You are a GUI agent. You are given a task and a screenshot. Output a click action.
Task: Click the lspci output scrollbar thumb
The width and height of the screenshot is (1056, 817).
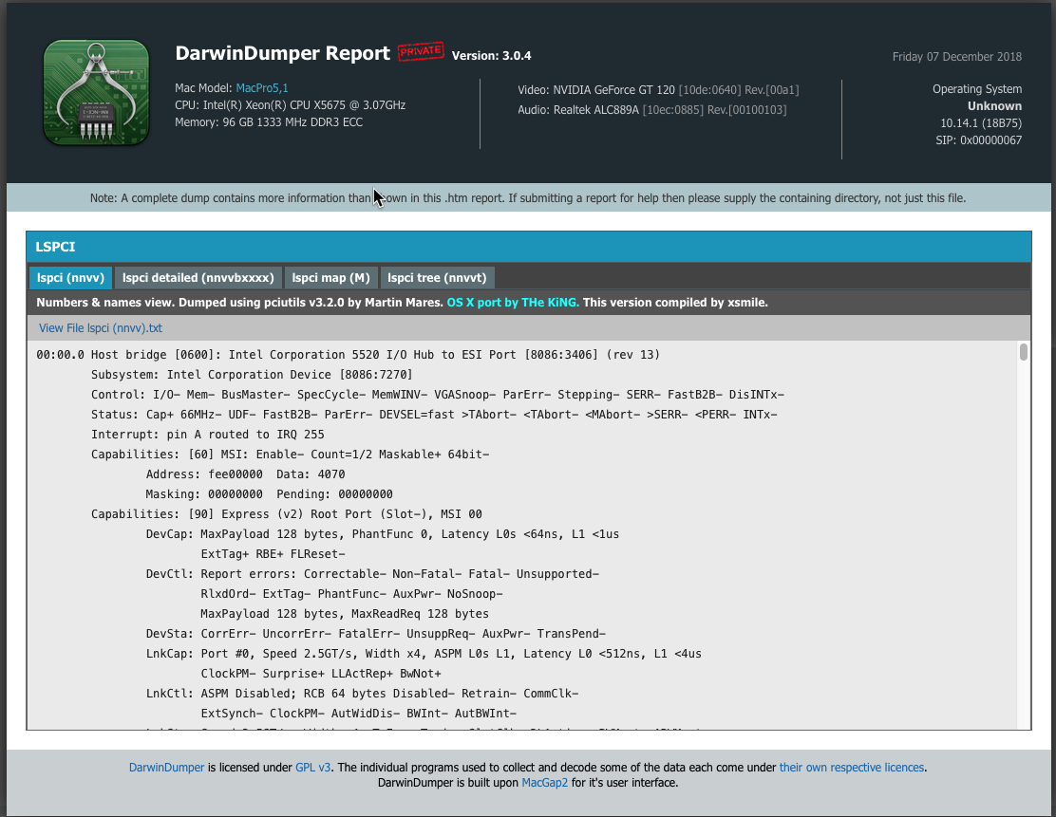pos(1023,352)
